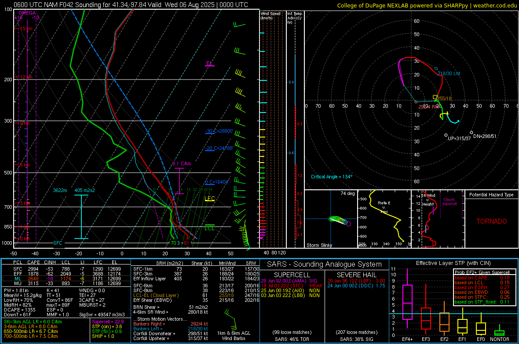This screenshot has height=344, width=519.
Task: Click the NAM F042 sounding title text
Action: (x=131, y=5)
